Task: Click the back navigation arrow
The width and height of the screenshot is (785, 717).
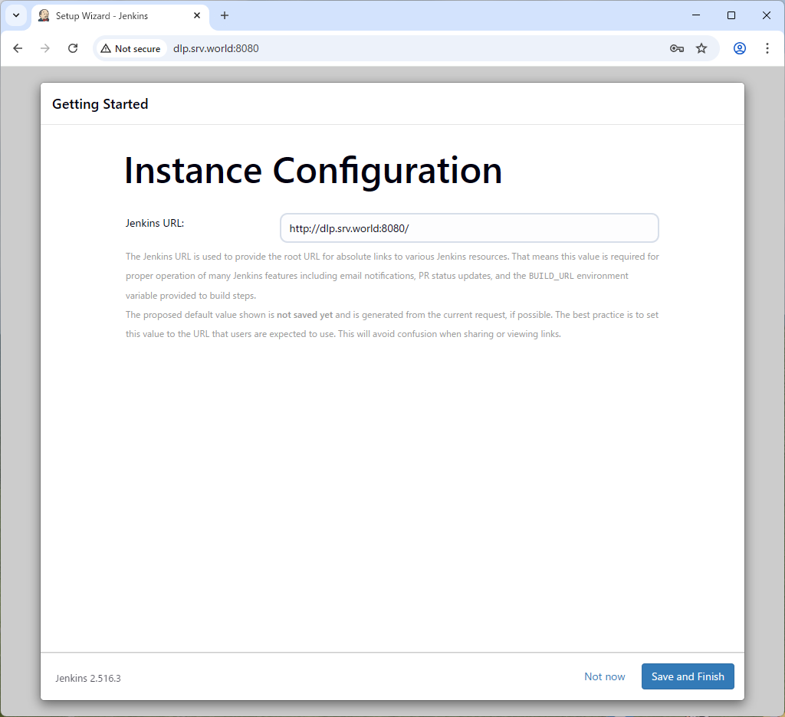Action: point(18,47)
